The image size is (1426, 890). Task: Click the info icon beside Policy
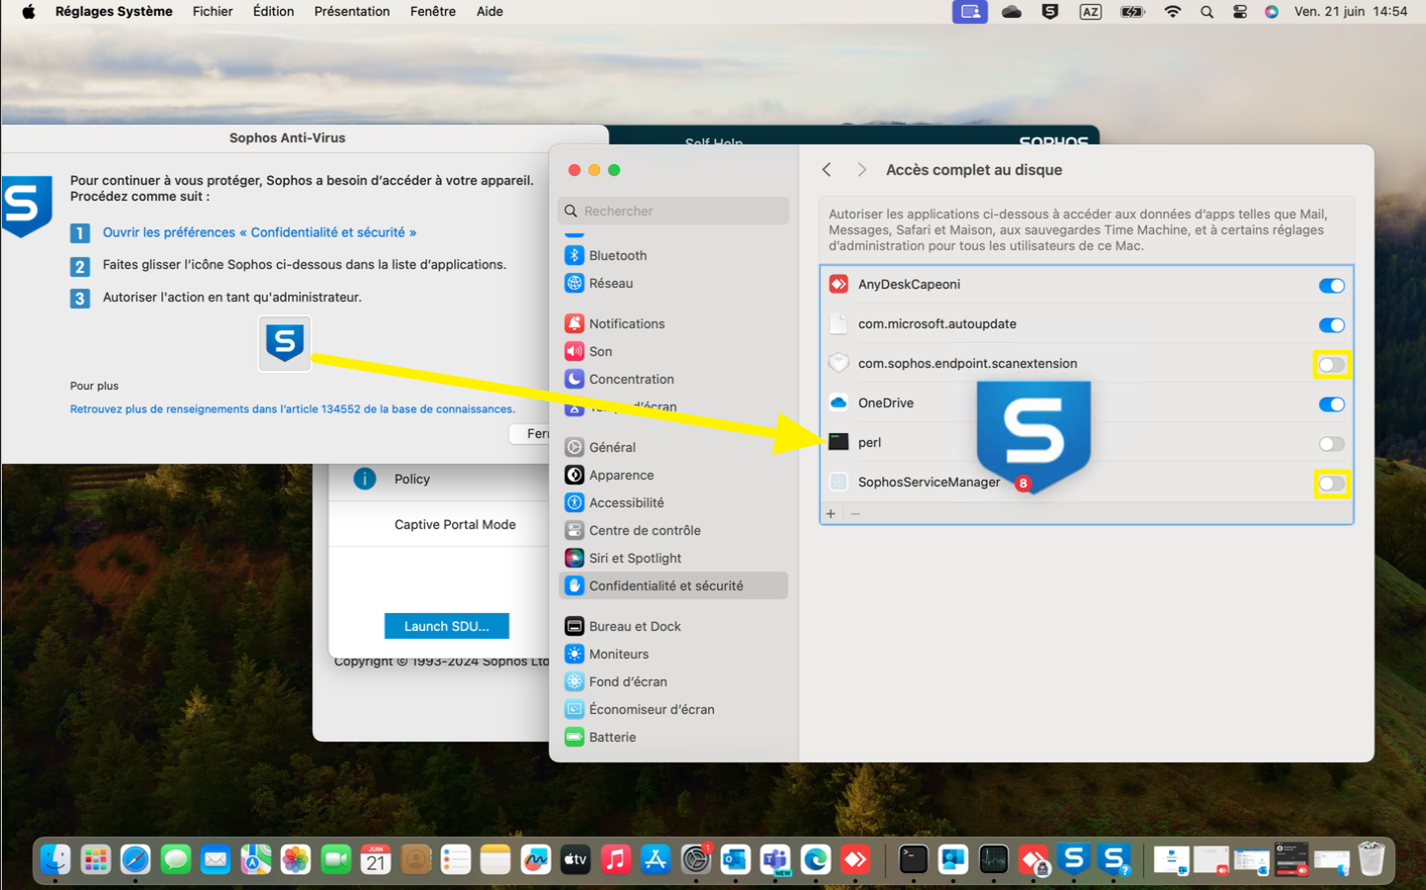(365, 479)
